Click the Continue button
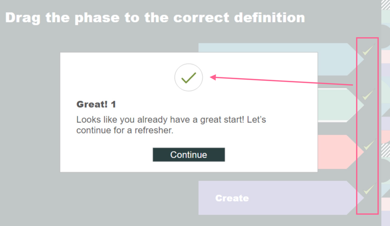This screenshot has width=390, height=226. coord(189,155)
